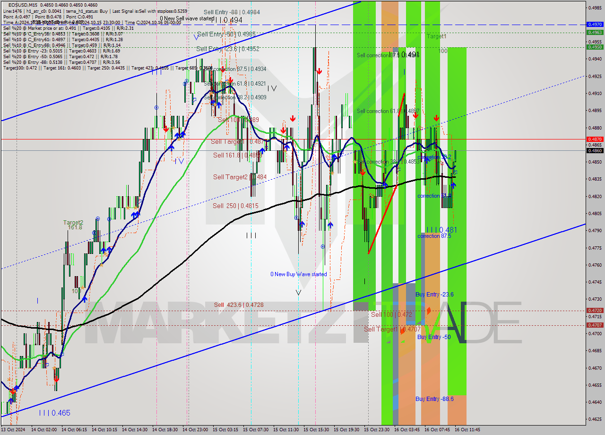Click the 'Sell 161.8 | 0.4855' label
Screen dimensions: 605x435
pyautogui.click(x=238, y=155)
